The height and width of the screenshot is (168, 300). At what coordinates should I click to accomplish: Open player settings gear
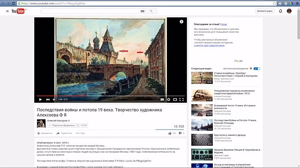pos(169,99)
